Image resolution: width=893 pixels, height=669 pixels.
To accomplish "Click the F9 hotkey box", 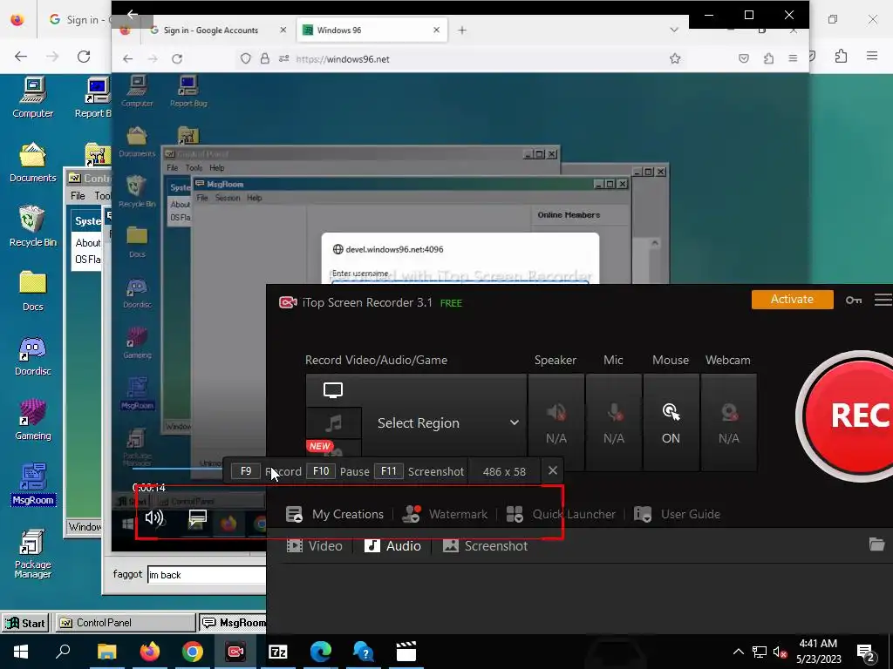I will tap(245, 471).
